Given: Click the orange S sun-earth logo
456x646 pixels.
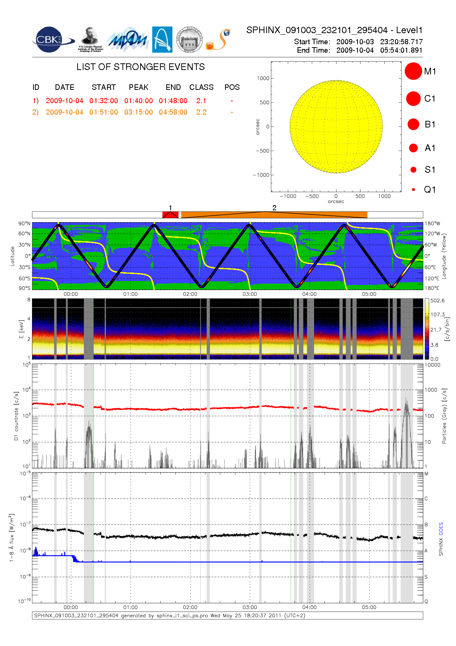Looking at the screenshot, I should tap(218, 40).
